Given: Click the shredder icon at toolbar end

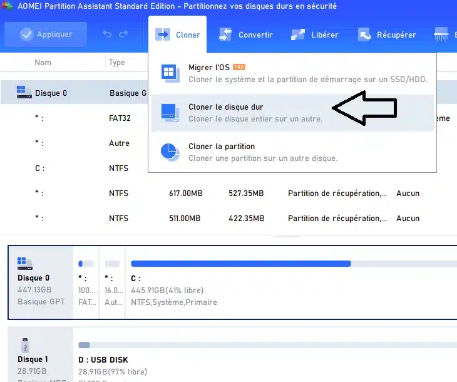Looking at the screenshot, I should [441, 34].
